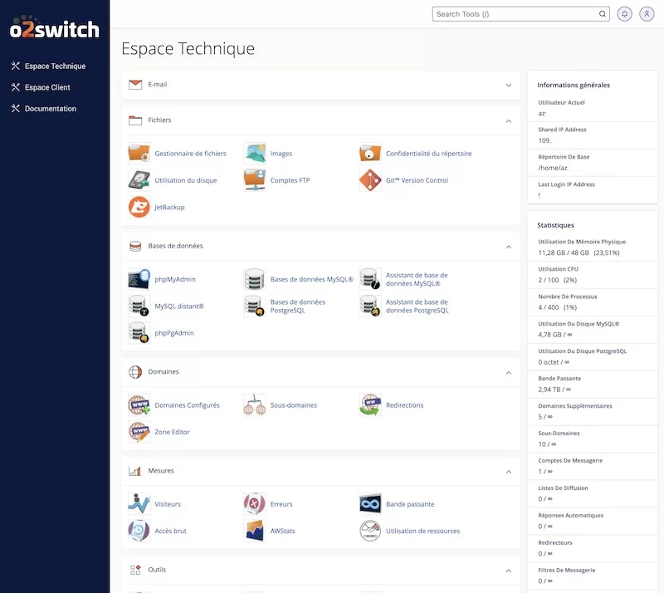Collapse Bases de données section chevron
The height and width of the screenshot is (593, 664).
click(509, 247)
